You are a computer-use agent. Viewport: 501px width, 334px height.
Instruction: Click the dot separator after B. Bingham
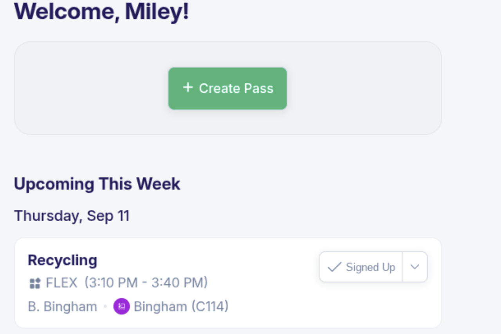point(105,307)
